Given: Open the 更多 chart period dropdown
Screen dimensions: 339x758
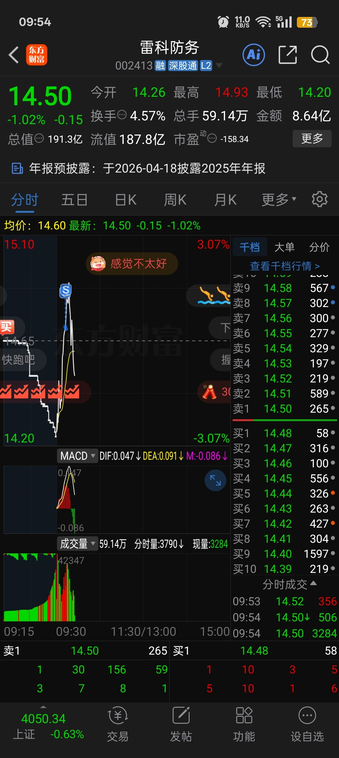Looking at the screenshot, I should (279, 200).
